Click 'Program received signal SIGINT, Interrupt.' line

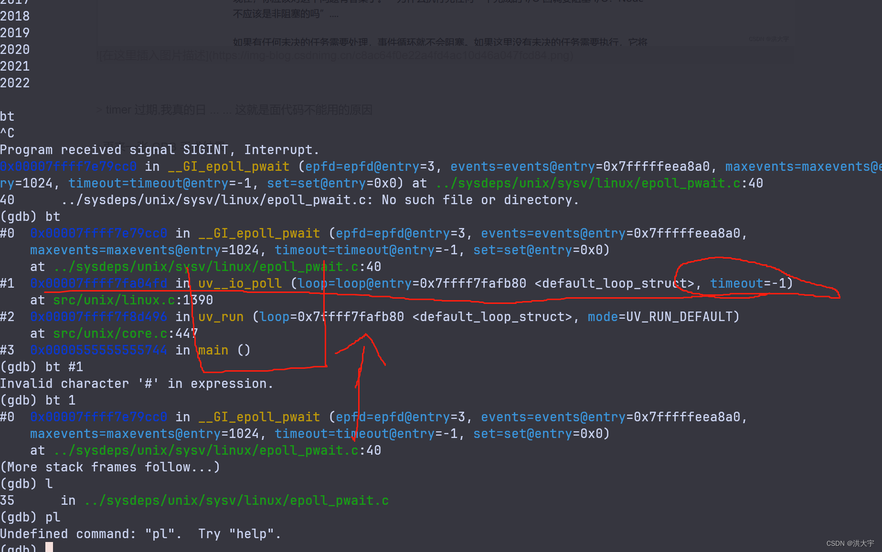(x=159, y=150)
